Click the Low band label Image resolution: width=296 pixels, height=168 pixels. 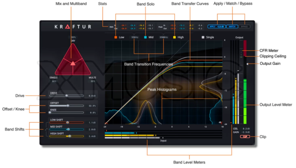point(121,37)
